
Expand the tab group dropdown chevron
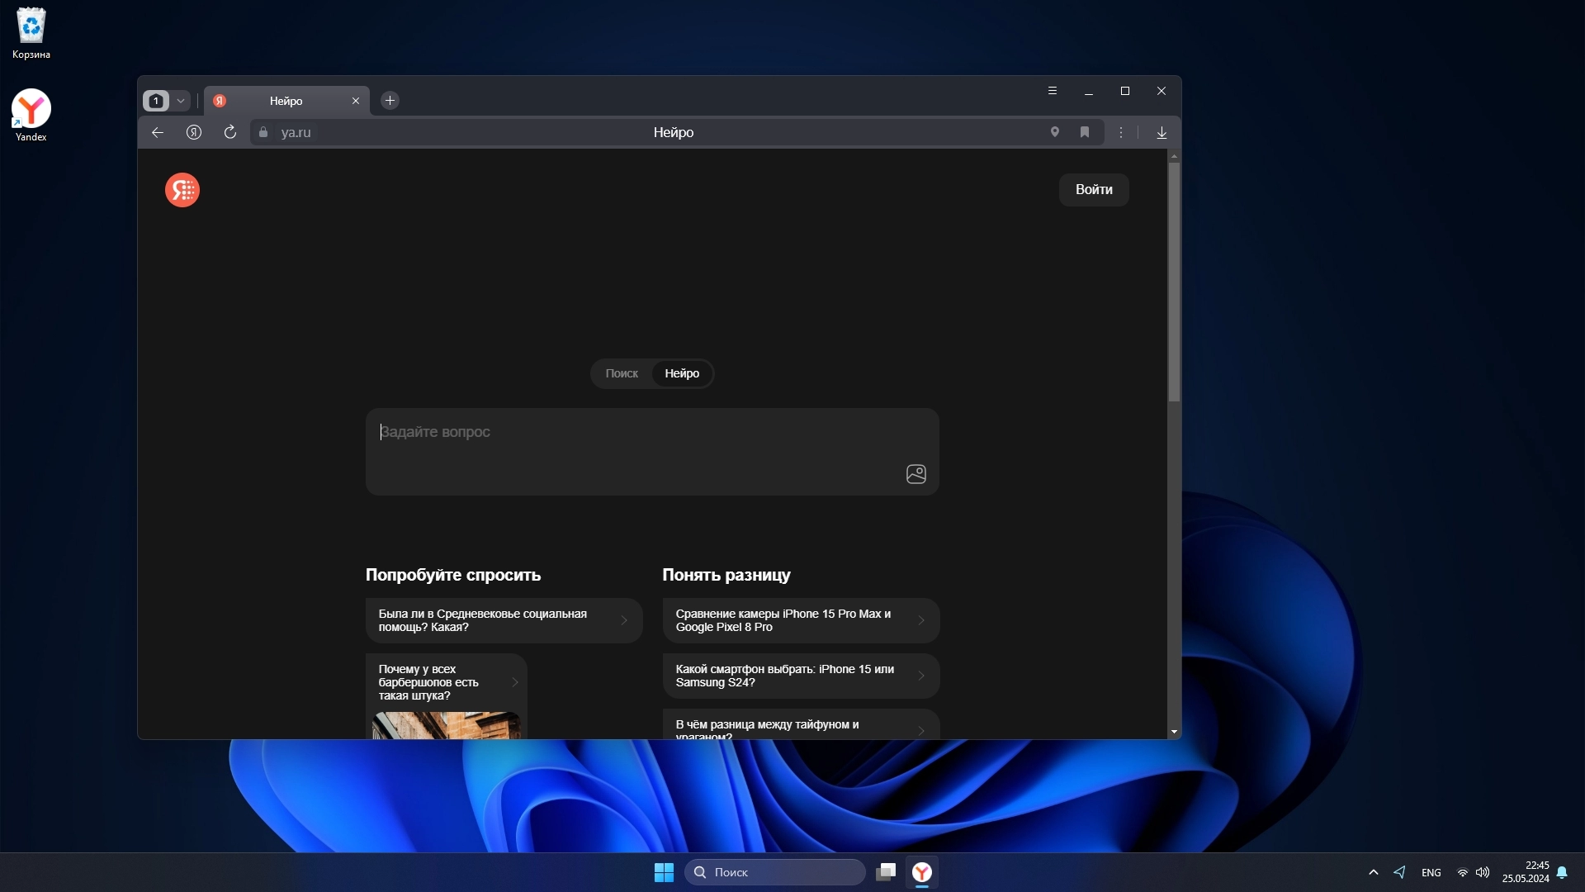(181, 101)
